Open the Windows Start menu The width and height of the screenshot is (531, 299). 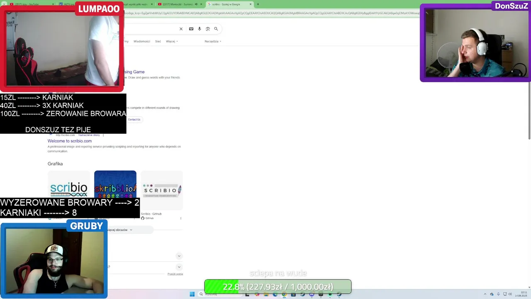(x=192, y=294)
